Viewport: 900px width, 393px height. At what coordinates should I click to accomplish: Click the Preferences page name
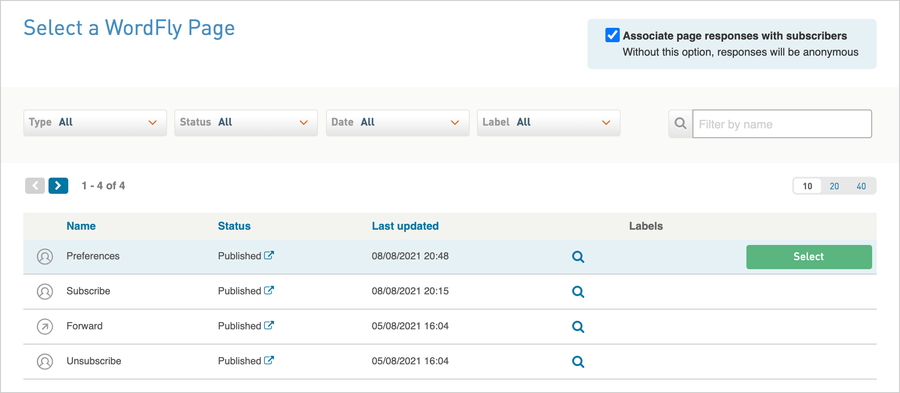[93, 256]
